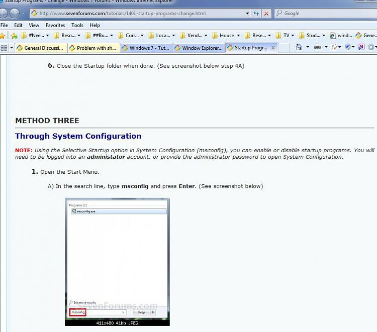This screenshot has height=332, width=377.
Task: Open the address bar history dropdown
Action: point(247,14)
